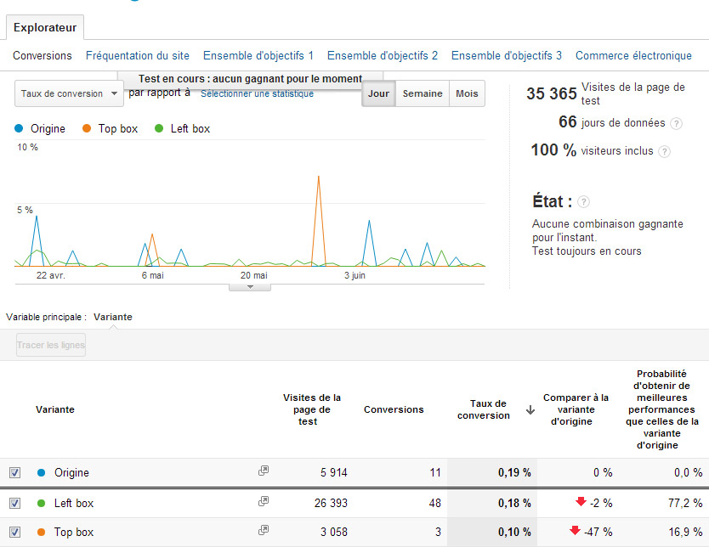Click Comparer à la variante d'origine header

click(x=576, y=409)
